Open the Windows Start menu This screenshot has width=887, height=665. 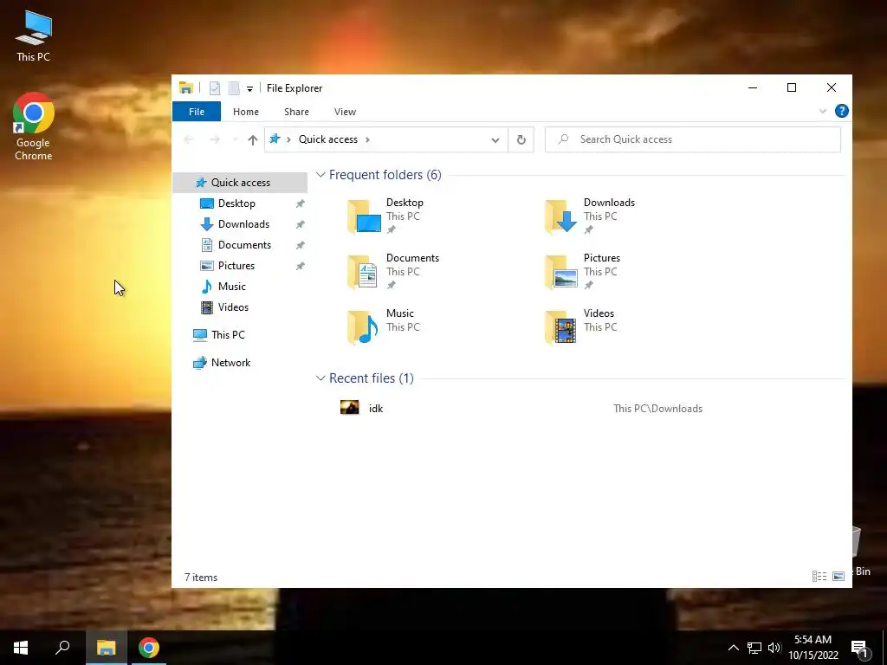pyautogui.click(x=21, y=648)
